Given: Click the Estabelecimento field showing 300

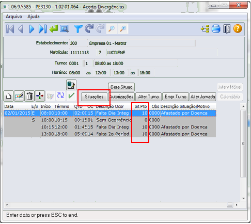Looking at the screenshot, I should click(x=78, y=43).
